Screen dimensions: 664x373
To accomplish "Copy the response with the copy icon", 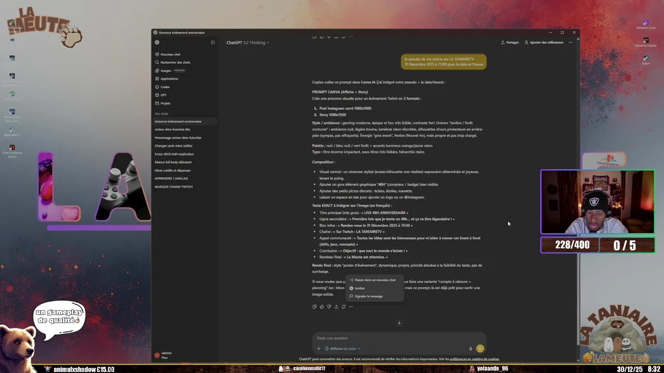I will [x=314, y=307].
